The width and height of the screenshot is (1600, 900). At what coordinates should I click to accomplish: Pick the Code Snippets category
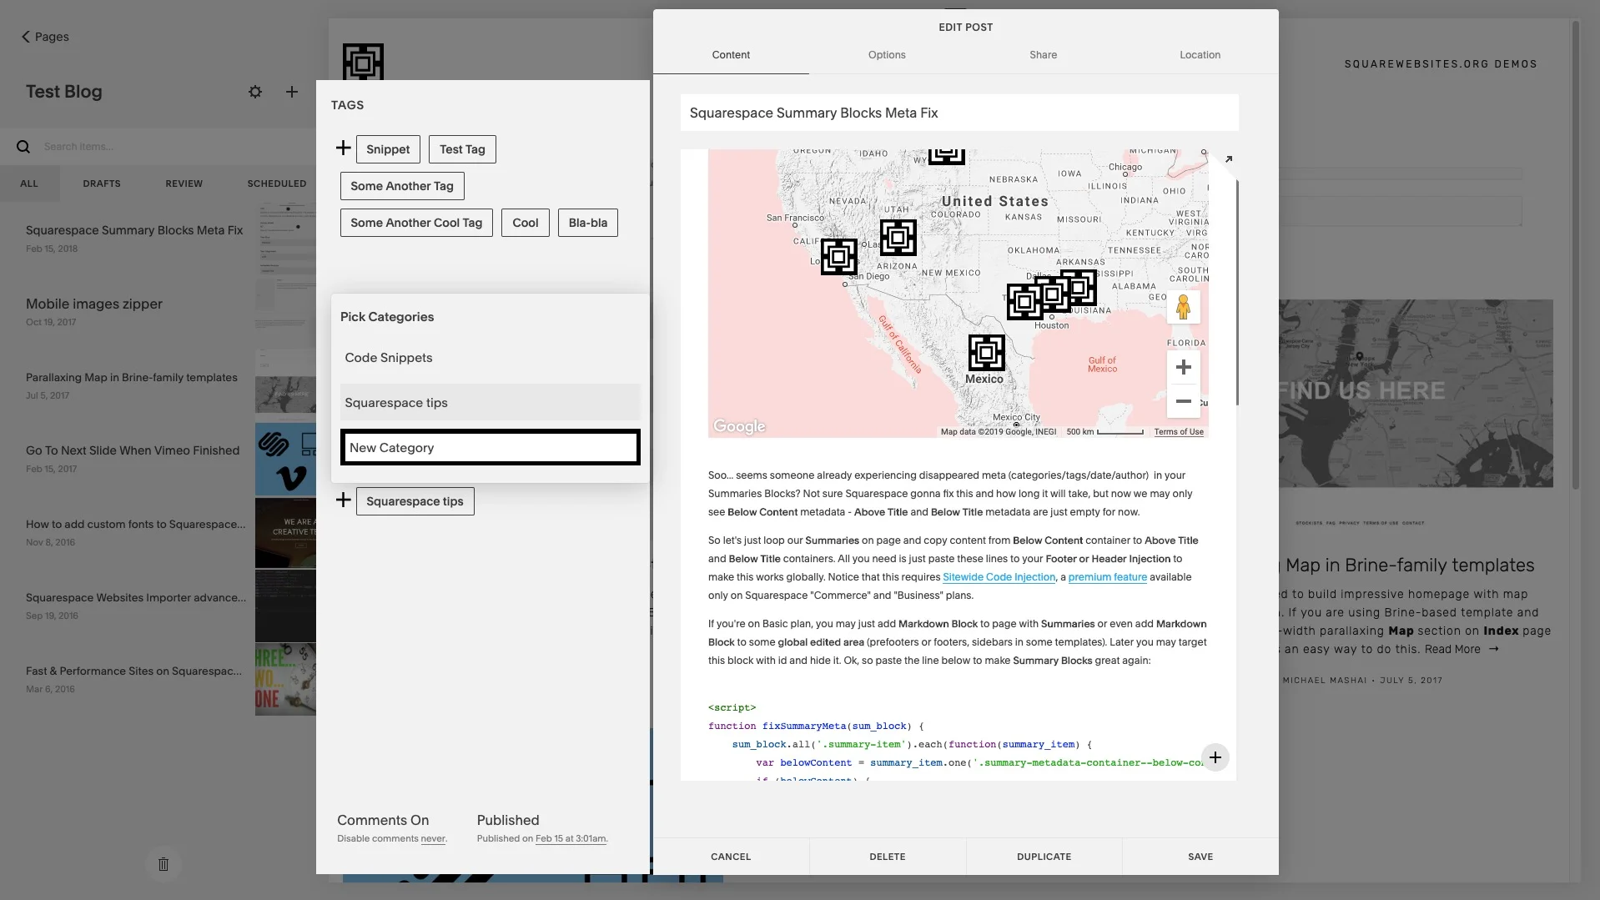coord(491,358)
